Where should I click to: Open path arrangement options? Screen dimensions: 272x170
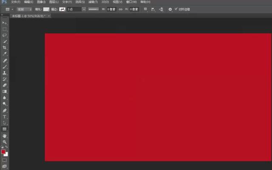point(161,9)
